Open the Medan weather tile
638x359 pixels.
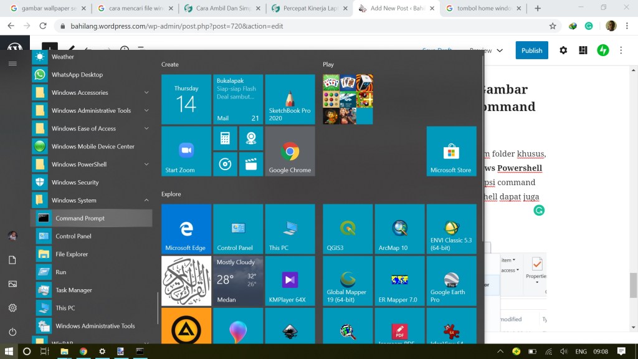(238, 280)
